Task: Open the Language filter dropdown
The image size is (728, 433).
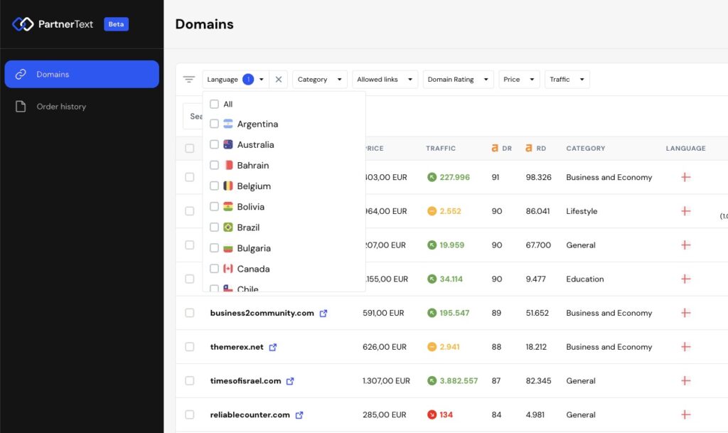Action: (235, 80)
